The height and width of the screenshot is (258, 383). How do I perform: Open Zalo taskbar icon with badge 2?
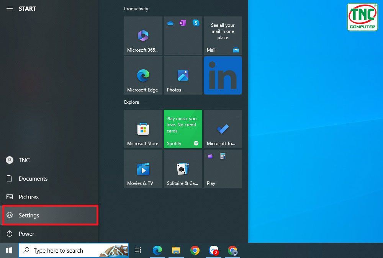pyautogui.click(x=213, y=250)
